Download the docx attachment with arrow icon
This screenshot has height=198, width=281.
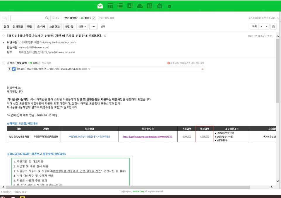(x=10, y=69)
